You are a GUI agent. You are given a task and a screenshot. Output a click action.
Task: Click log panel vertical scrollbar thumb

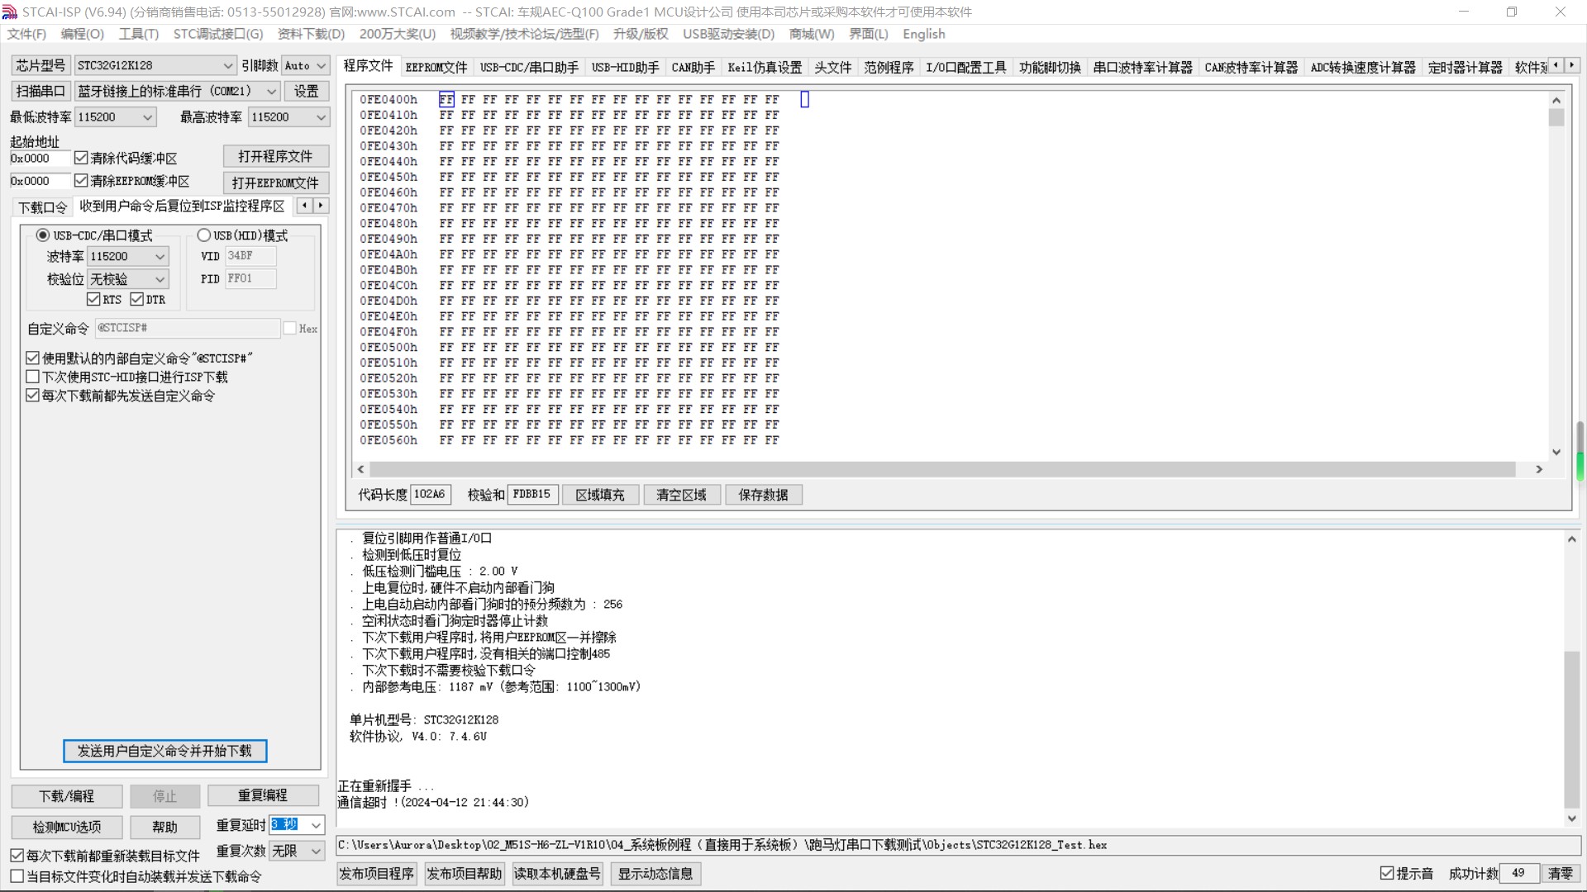tap(1572, 730)
